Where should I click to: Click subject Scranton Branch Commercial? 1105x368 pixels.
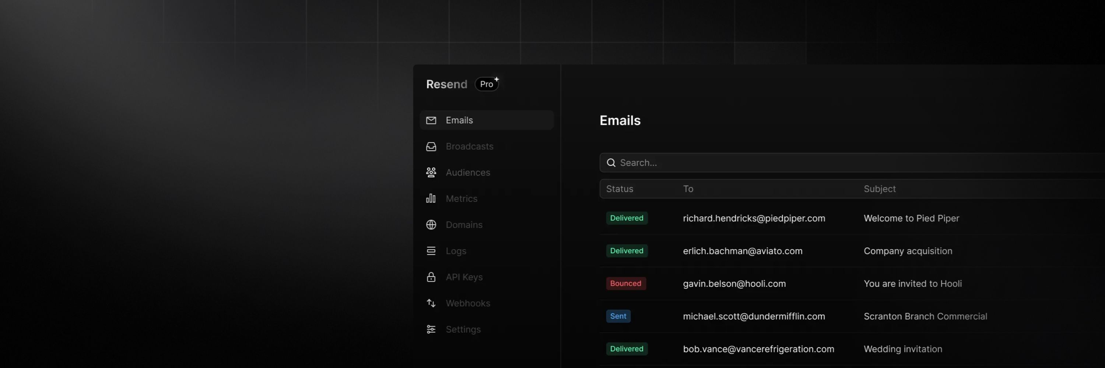point(925,316)
